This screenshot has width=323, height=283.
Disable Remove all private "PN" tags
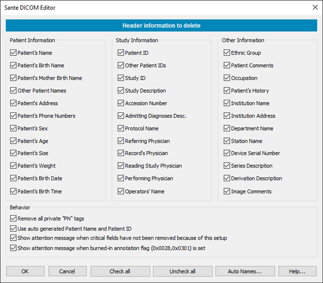(x=14, y=218)
